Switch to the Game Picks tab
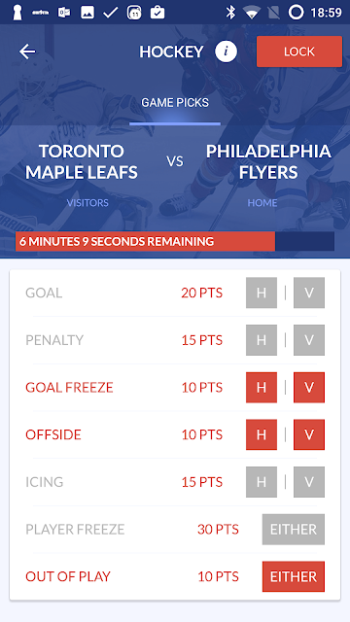This screenshot has width=350, height=622. [x=175, y=103]
